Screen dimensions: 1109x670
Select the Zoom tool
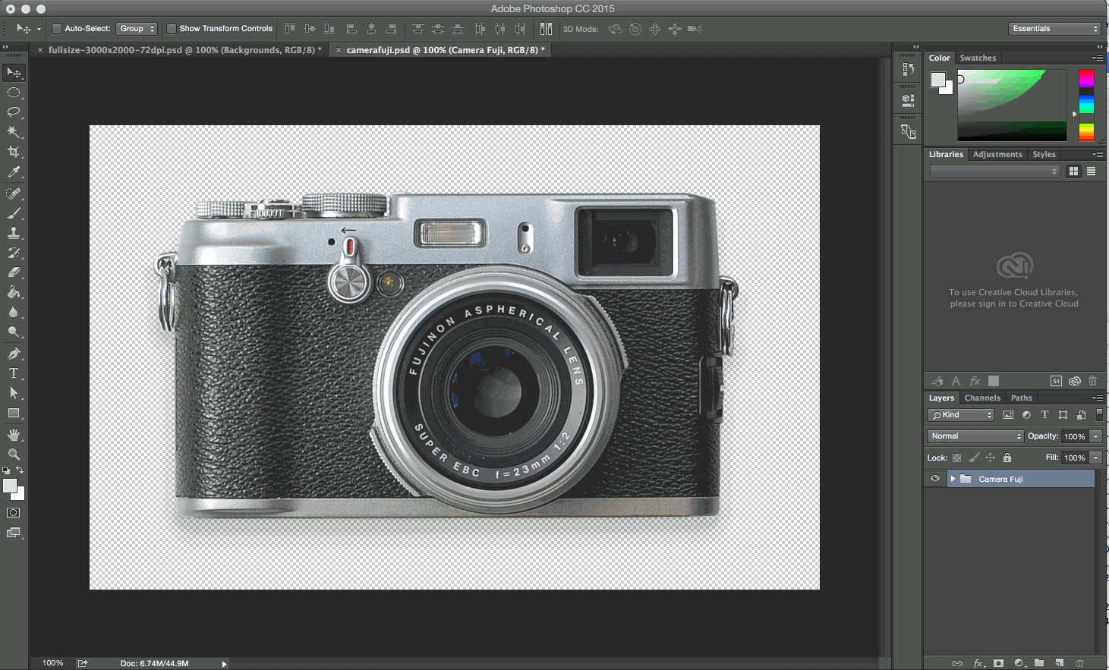coord(14,455)
